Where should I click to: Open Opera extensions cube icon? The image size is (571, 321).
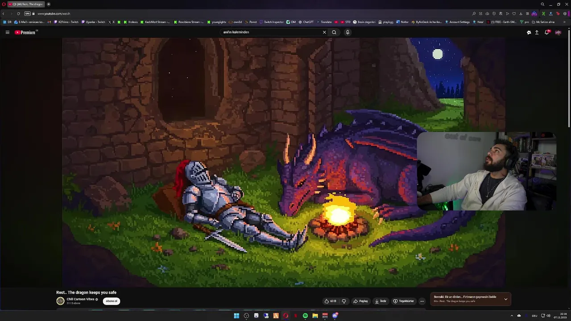(x=565, y=13)
